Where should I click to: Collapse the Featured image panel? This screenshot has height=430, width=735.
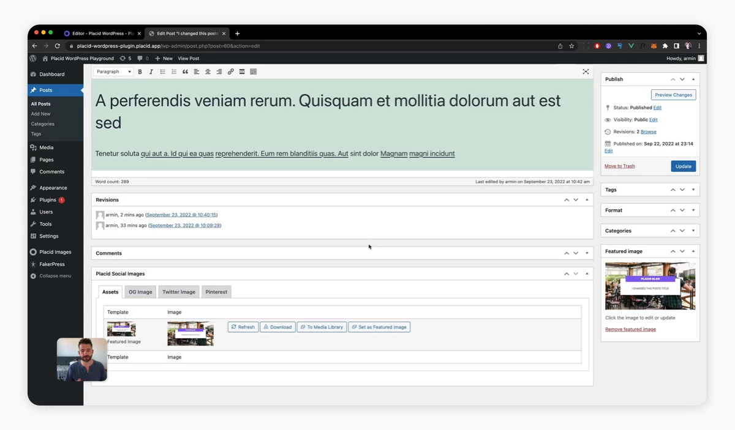click(x=693, y=251)
